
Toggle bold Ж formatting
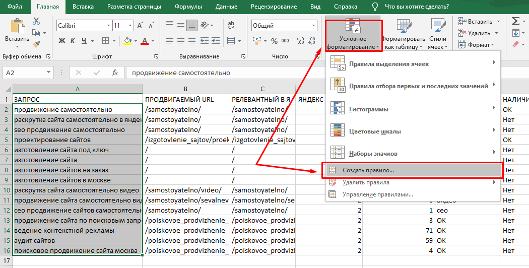click(62, 41)
